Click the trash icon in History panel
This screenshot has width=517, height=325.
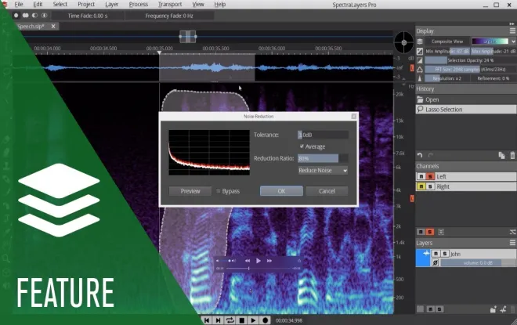(x=512, y=155)
